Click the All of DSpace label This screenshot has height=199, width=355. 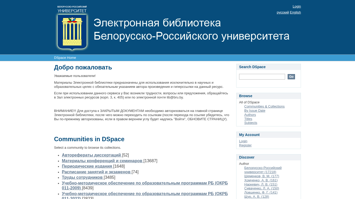click(x=249, y=102)
